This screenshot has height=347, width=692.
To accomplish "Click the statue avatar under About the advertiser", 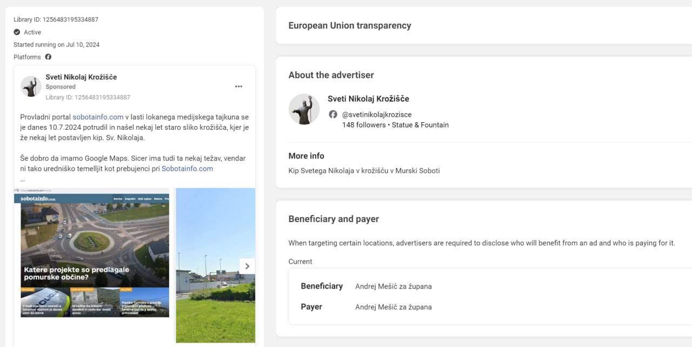I will 304,109.
